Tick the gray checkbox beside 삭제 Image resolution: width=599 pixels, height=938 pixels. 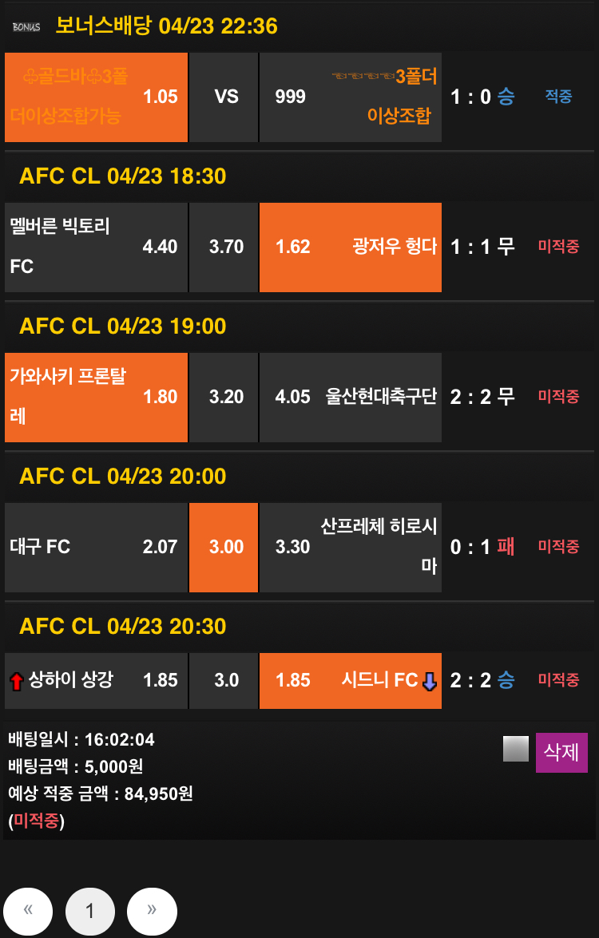click(516, 749)
